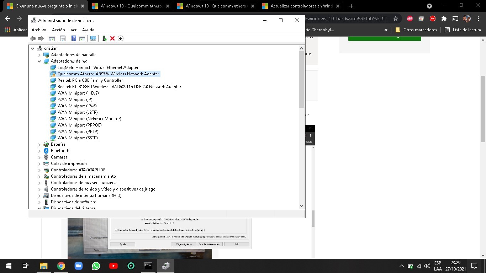
Task: Click the red Uninstall device icon
Action: click(x=112, y=38)
